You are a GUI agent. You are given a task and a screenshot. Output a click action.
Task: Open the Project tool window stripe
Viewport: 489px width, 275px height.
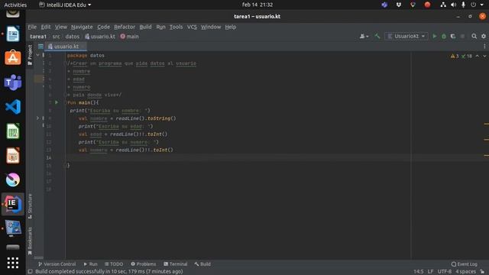point(30,55)
